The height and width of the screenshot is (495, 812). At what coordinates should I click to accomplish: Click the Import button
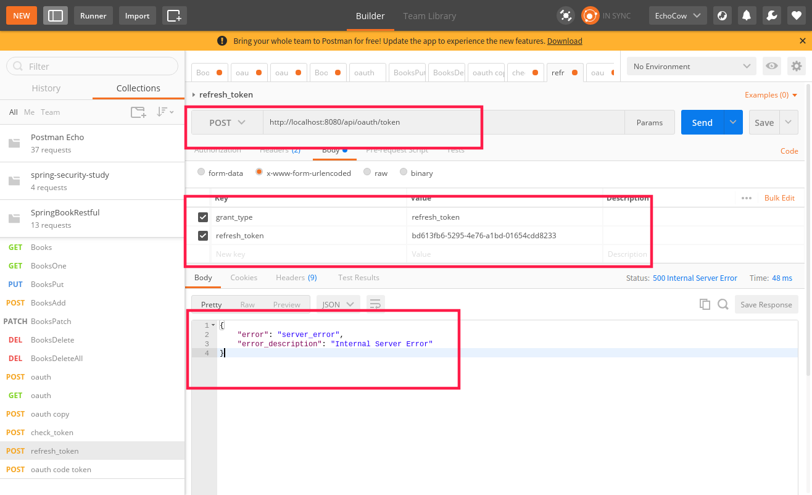tap(138, 15)
